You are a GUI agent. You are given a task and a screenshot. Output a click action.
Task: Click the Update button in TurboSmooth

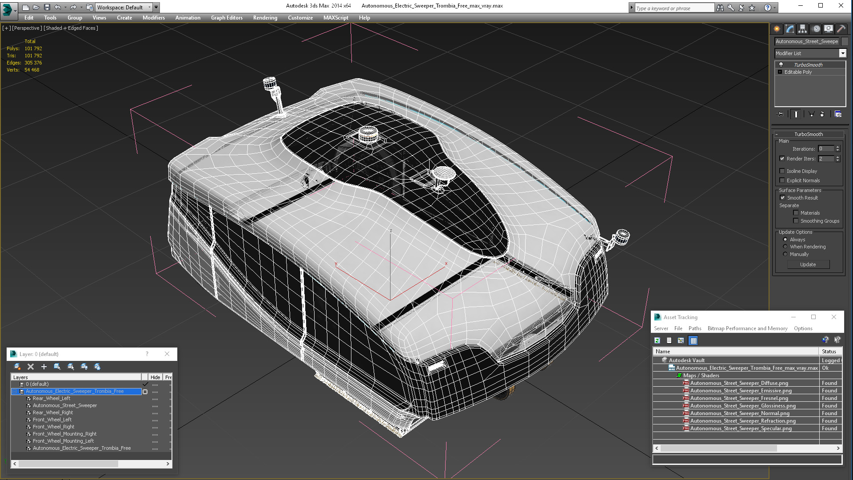click(x=808, y=264)
